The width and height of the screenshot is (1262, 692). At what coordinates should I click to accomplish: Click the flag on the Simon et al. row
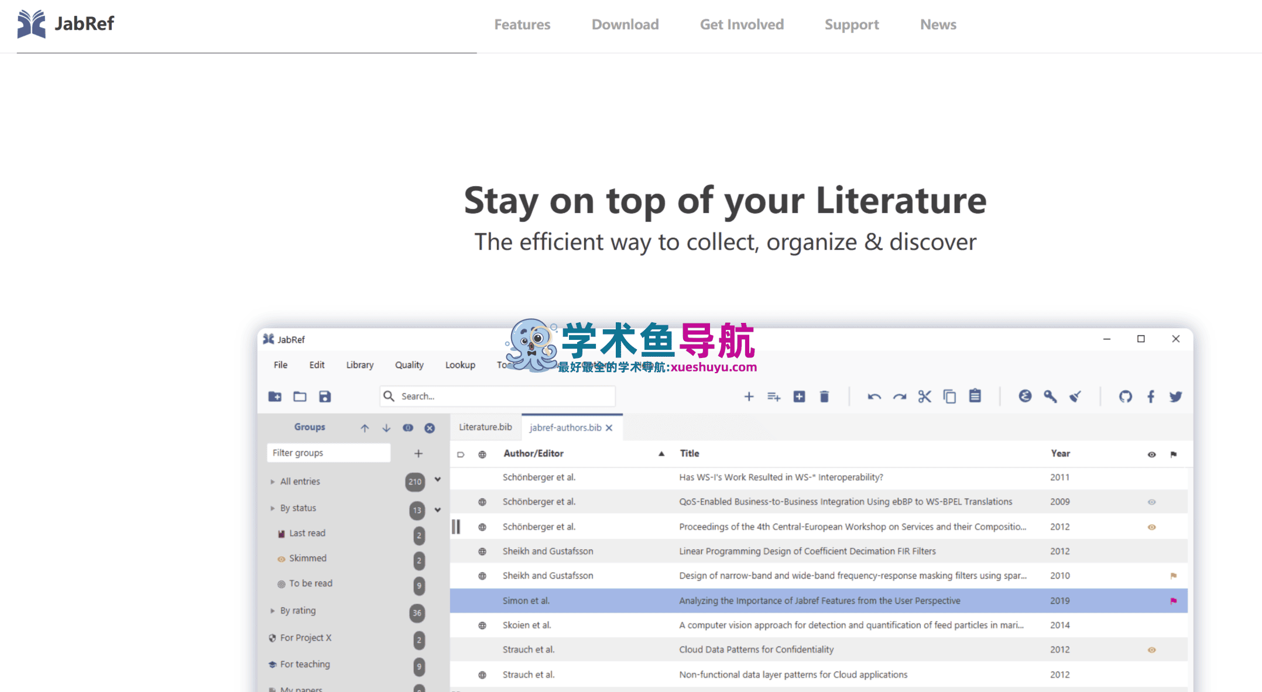[1174, 601]
